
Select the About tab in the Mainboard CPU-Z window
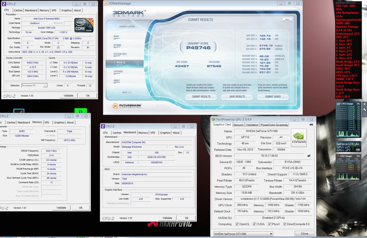point(176,133)
